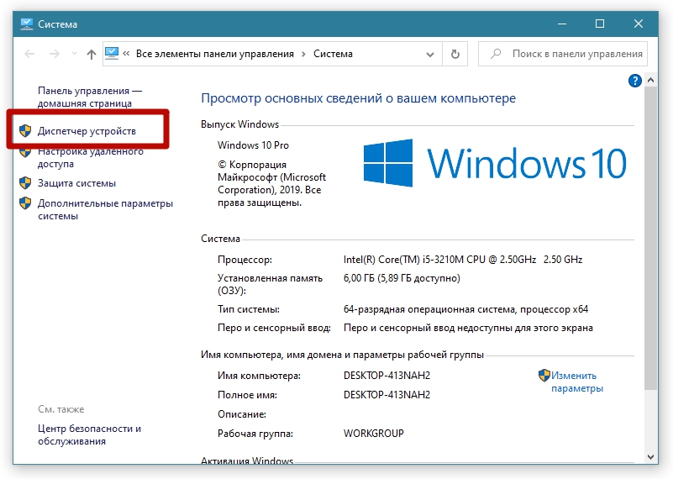Open Help via blue question mark
The height and width of the screenshot is (479, 673).
tap(635, 81)
